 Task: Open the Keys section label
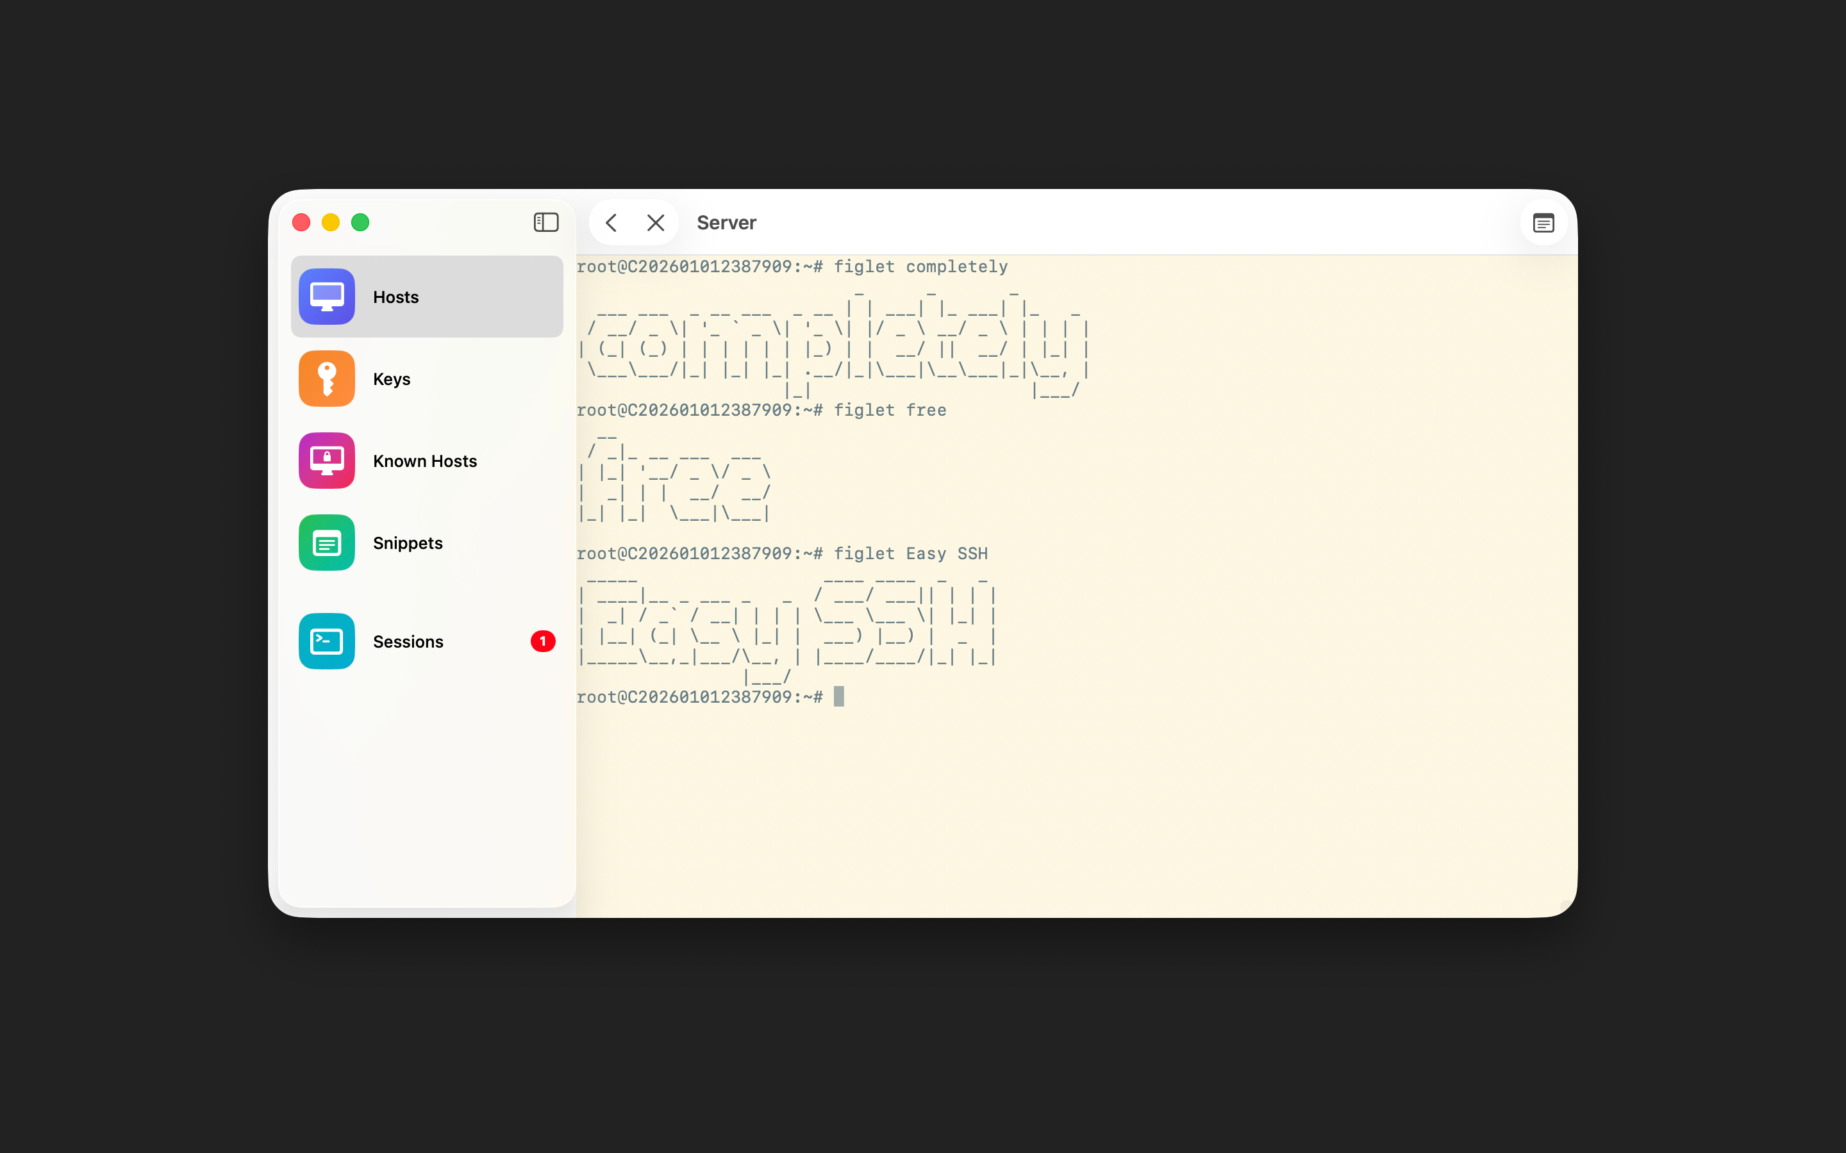click(392, 379)
